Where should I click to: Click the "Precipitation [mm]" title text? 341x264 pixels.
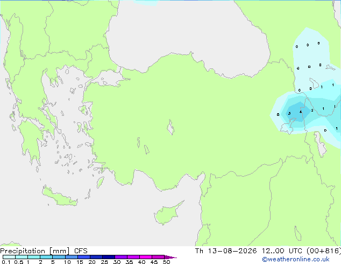[x=34, y=251]
